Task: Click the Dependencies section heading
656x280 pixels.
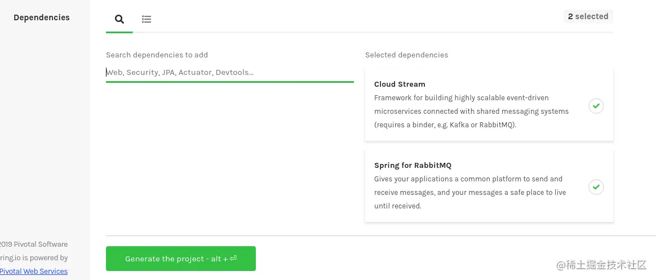Action: pyautogui.click(x=42, y=17)
